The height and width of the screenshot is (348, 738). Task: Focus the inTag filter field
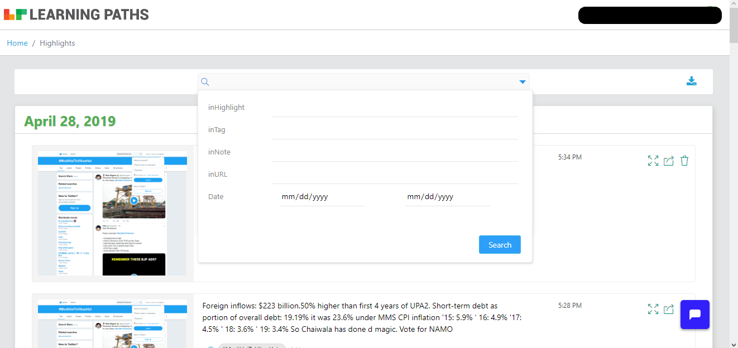point(394,130)
